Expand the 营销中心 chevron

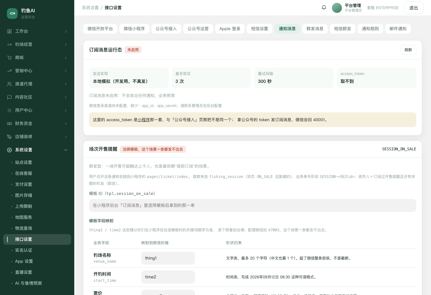coord(66,71)
